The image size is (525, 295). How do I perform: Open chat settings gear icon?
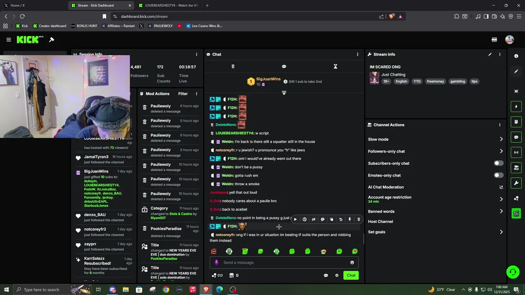click(337, 275)
